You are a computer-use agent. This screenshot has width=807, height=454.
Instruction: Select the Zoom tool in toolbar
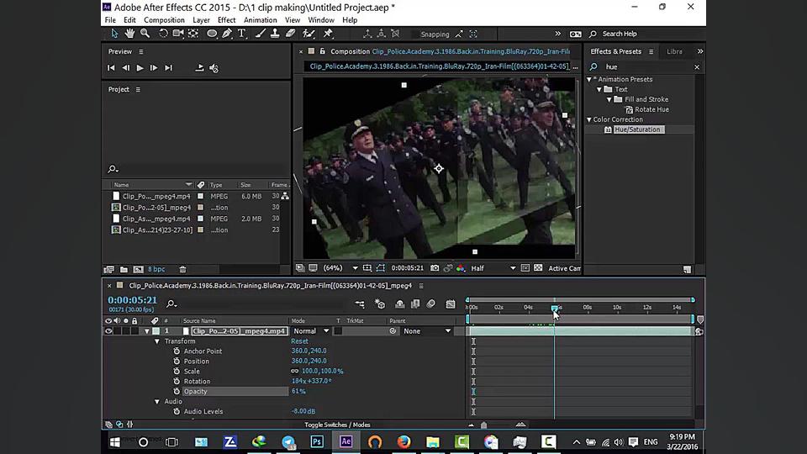[x=145, y=34]
